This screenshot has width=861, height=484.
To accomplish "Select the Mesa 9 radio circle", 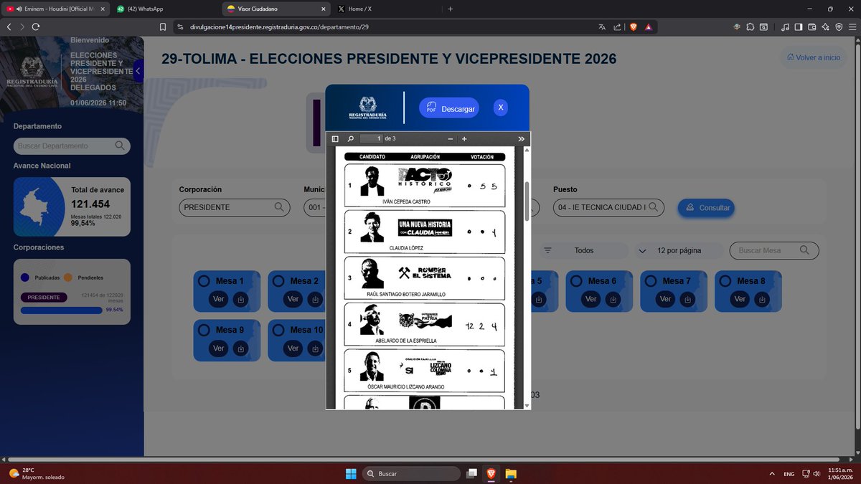I will pos(203,330).
